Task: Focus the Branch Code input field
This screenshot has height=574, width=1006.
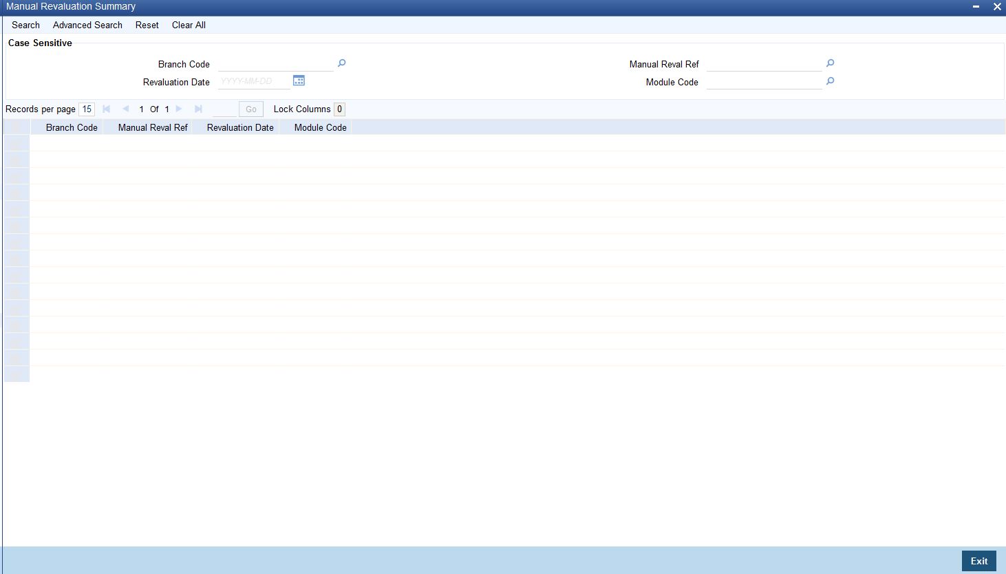Action: 275,64
